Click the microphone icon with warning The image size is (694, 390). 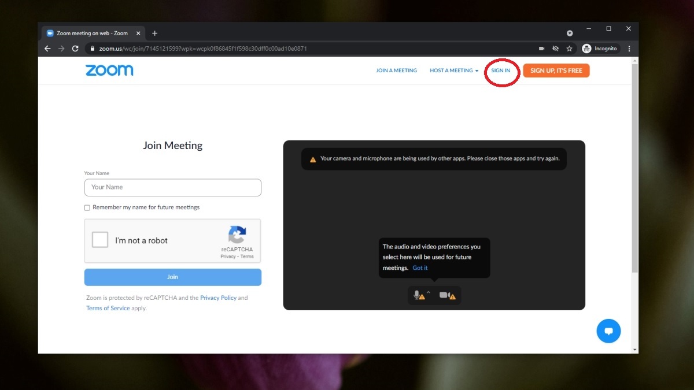click(x=419, y=295)
